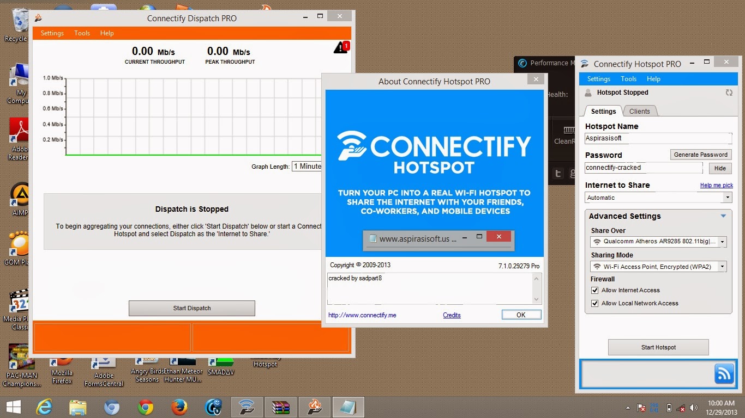745x418 pixels.
Task: Open Internet Explorer from taskbar
Action: pos(45,407)
